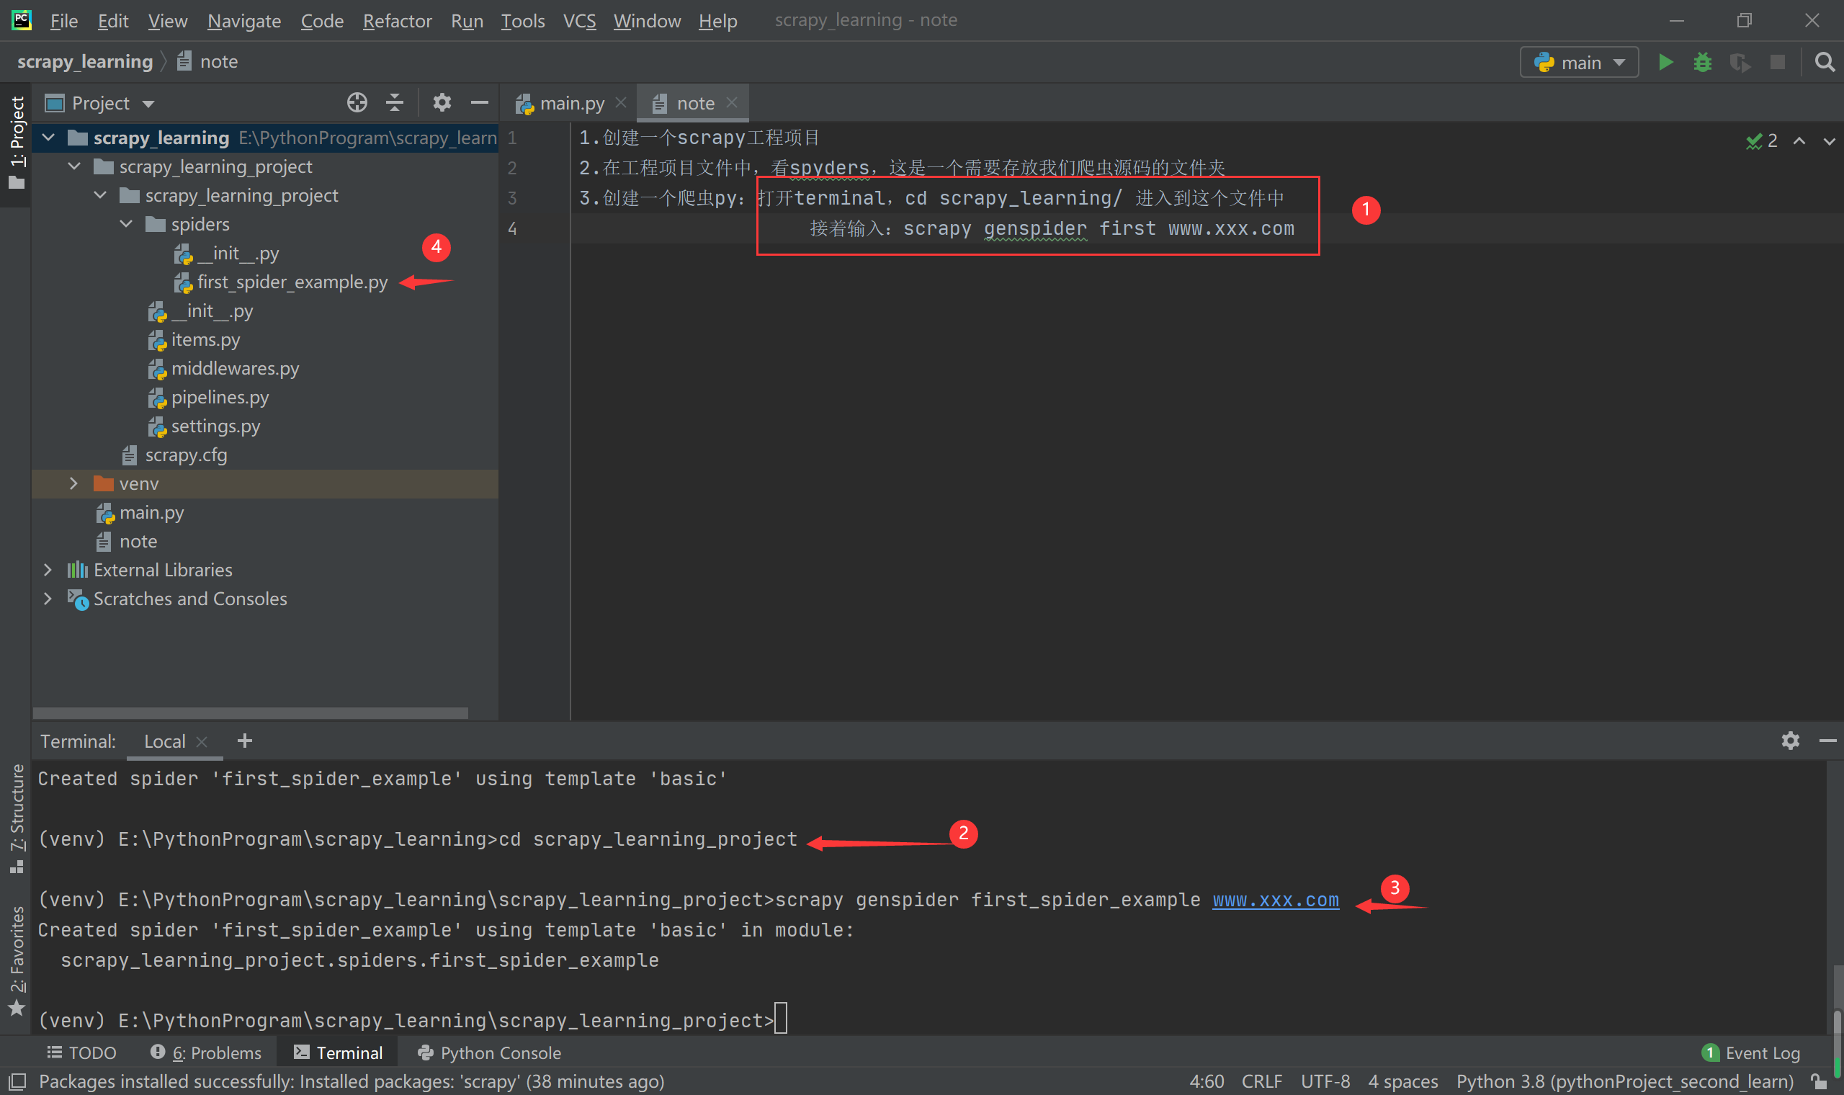The height and width of the screenshot is (1095, 1844).
Task: Open the Refactor menu
Action: [397, 21]
